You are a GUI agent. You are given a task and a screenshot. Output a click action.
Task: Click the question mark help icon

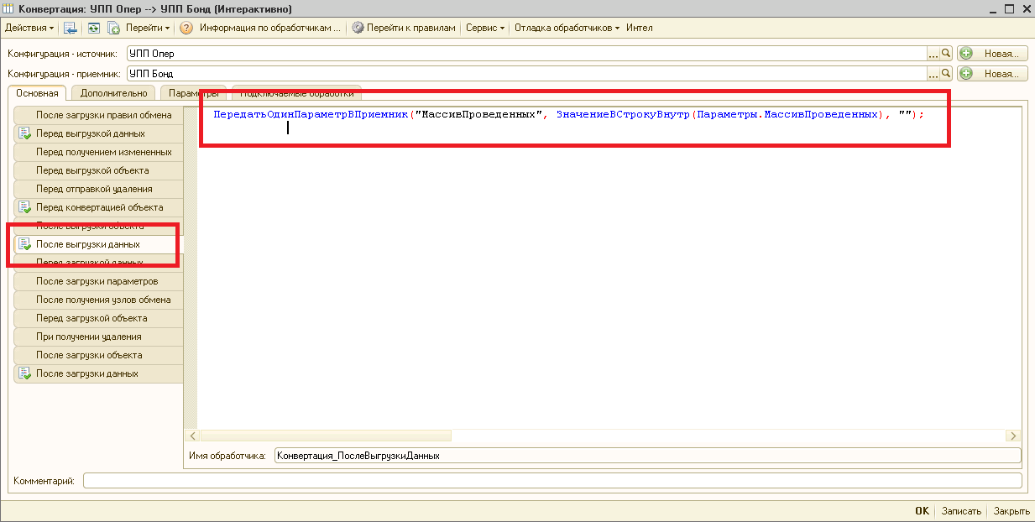(186, 28)
